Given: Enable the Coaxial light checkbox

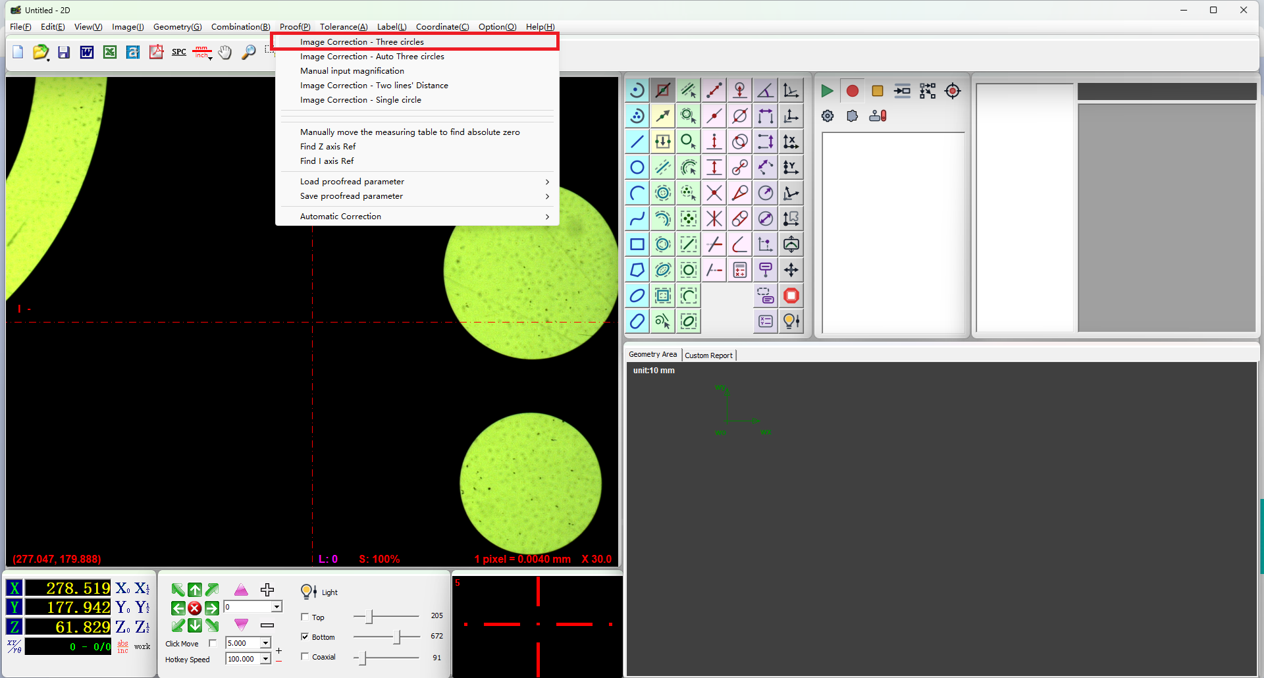Looking at the screenshot, I should pyautogui.click(x=305, y=656).
